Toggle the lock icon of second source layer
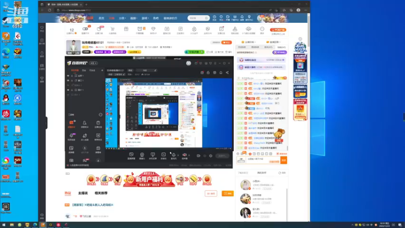 (72, 81)
